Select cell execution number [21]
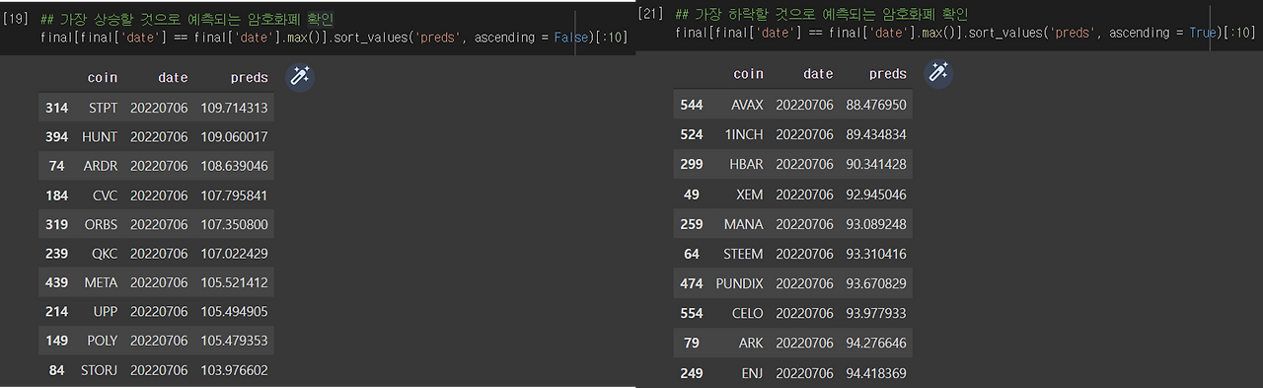Image resolution: width=1263 pixels, height=388 pixels. click(x=650, y=14)
